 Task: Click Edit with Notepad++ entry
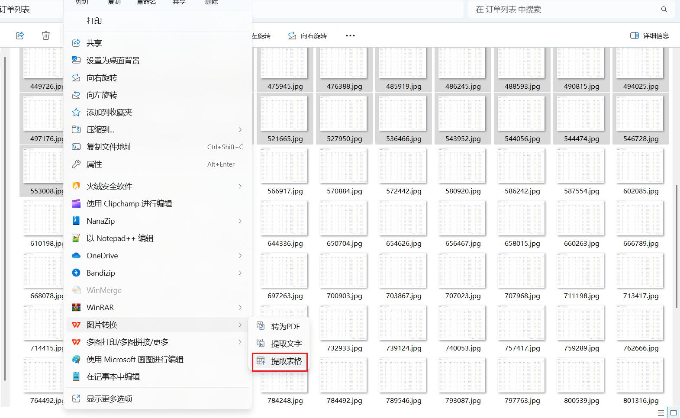120,238
